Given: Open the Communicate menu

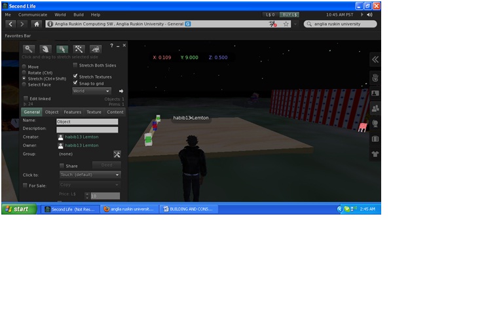Looking at the screenshot, I should coord(33,15).
